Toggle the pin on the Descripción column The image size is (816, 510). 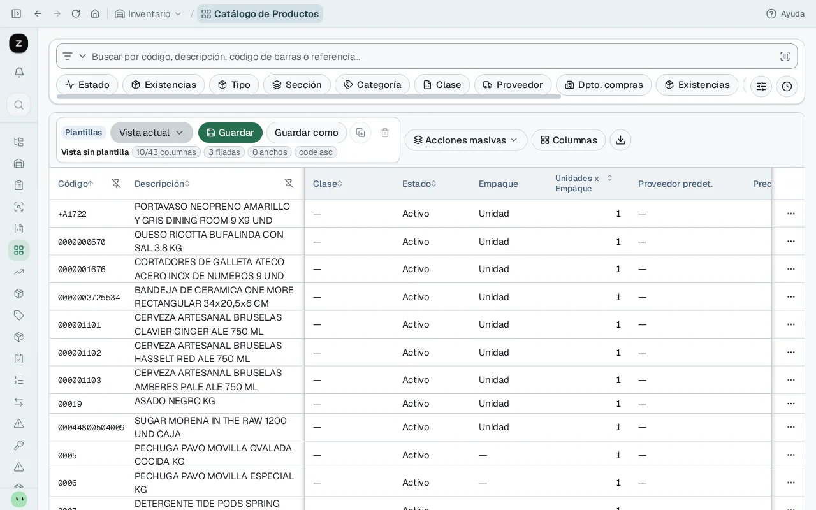[289, 184]
